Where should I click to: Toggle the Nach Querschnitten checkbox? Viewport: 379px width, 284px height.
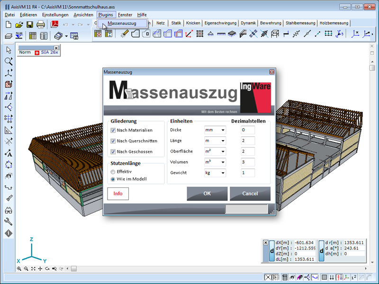click(113, 141)
